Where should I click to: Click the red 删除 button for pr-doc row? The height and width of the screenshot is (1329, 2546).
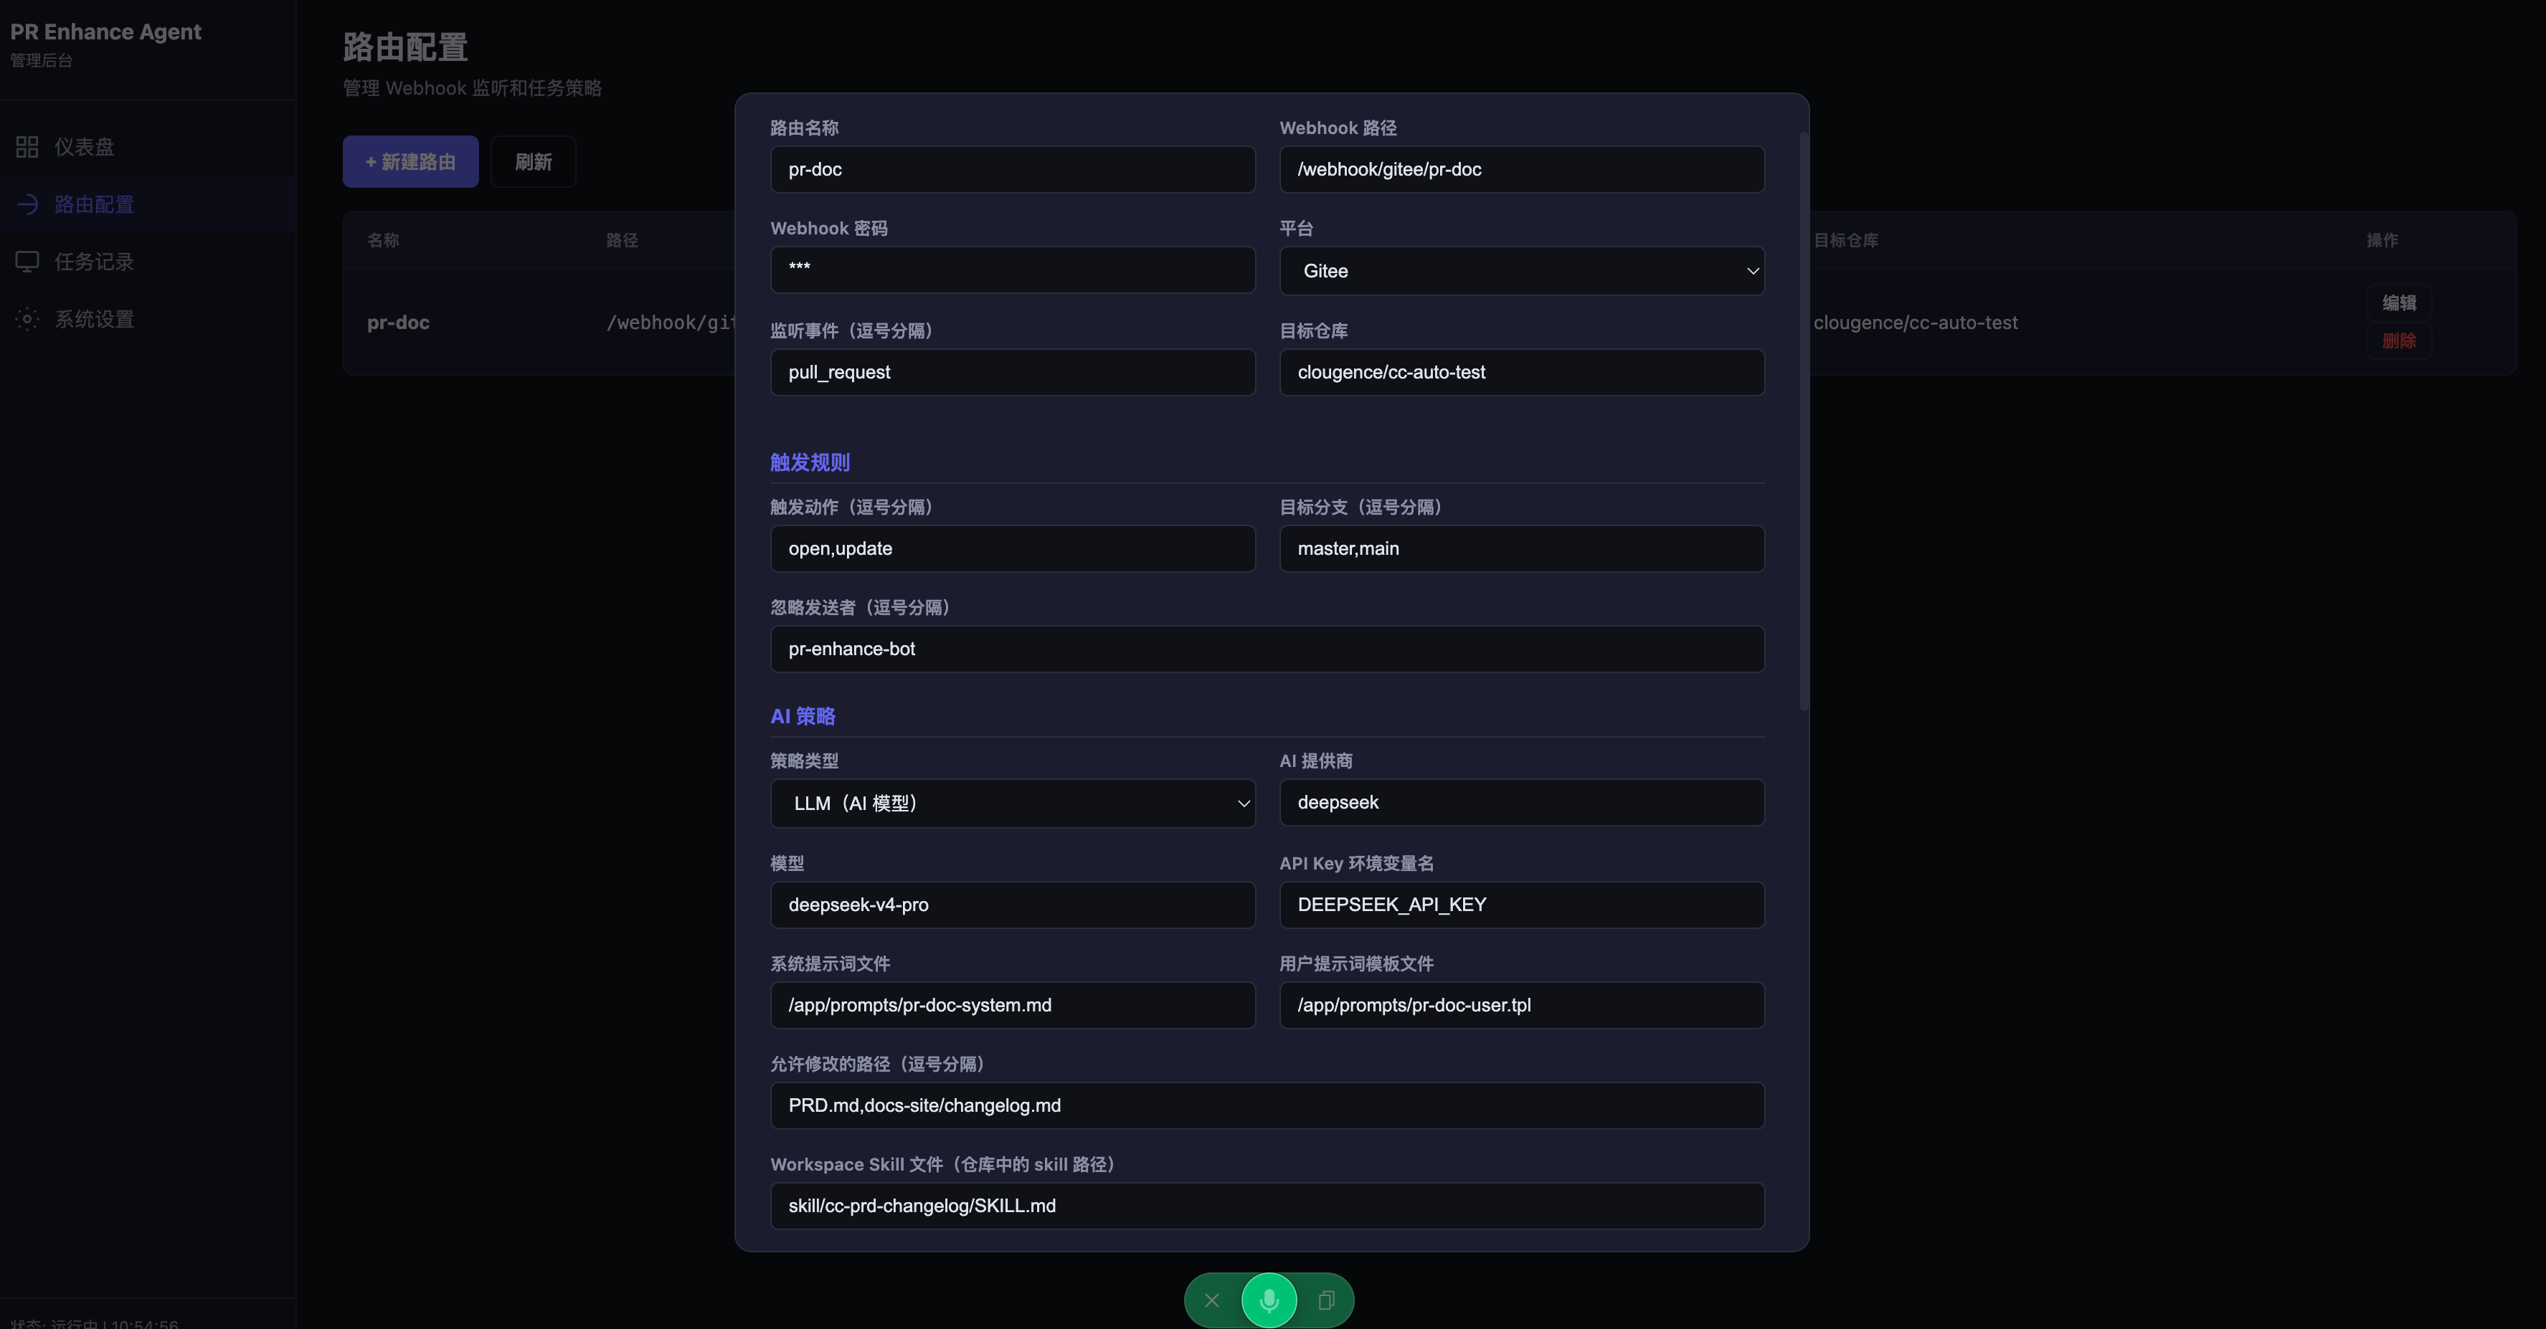[2399, 341]
